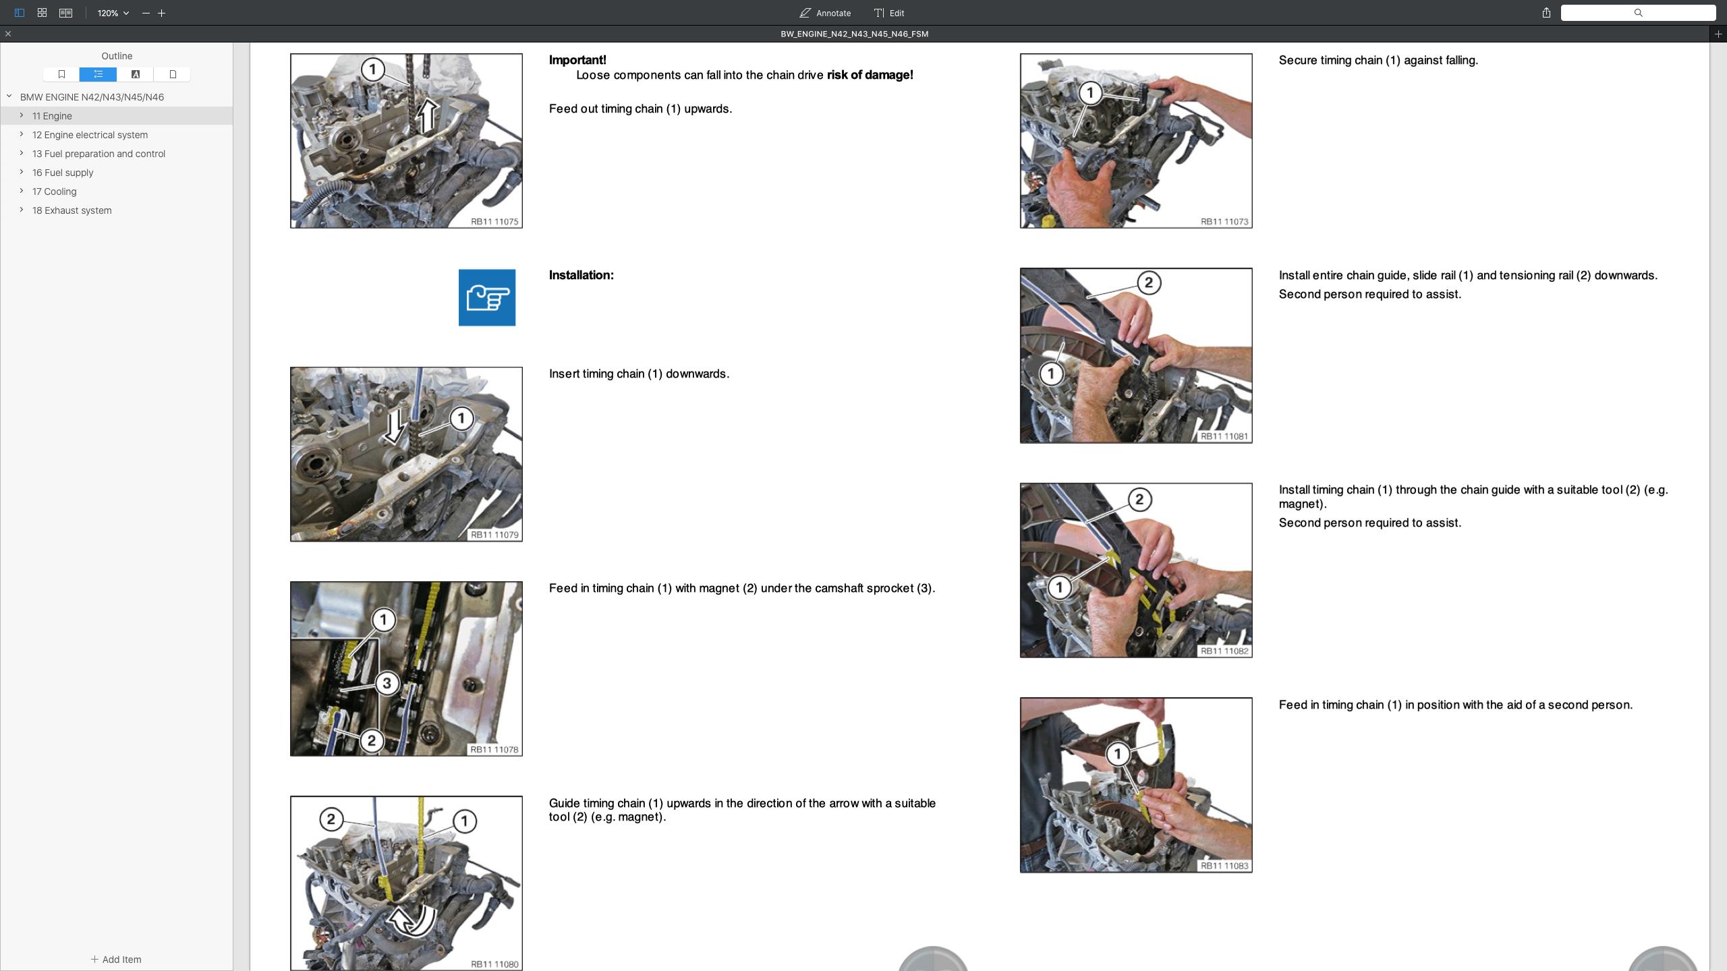Close the BW_ENGINE_N42_N43_N45_N46_FSM tab
1727x971 pixels.
(x=8, y=34)
